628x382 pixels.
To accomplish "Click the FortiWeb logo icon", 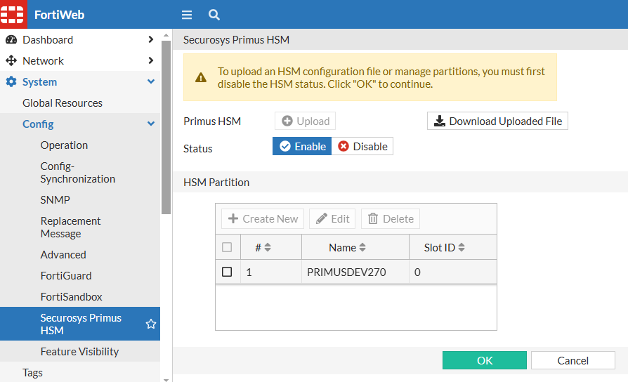I will point(13,14).
